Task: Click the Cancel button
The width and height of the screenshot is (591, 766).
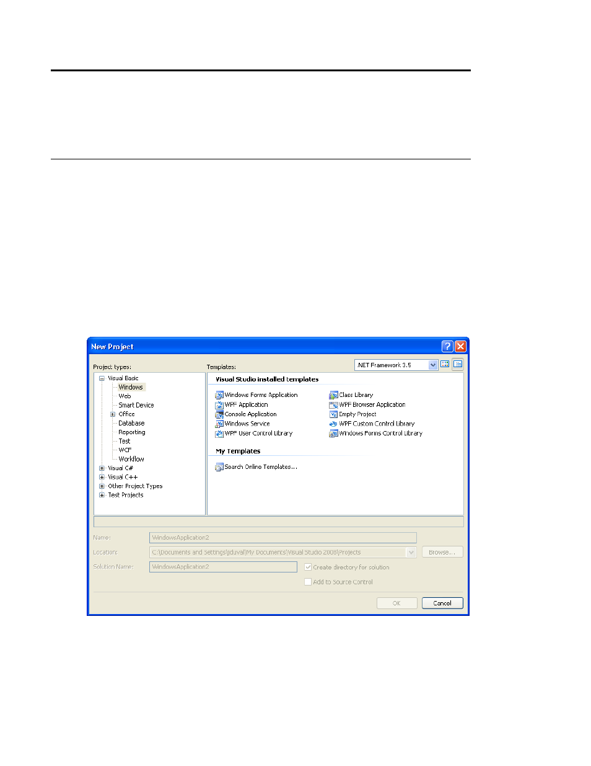Action: tap(442, 603)
